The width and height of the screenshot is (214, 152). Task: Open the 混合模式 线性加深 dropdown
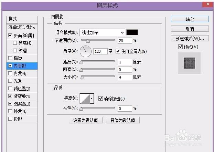(102, 32)
